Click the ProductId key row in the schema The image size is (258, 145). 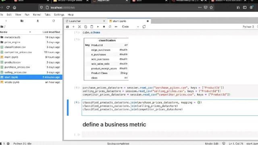click(x=106, y=45)
